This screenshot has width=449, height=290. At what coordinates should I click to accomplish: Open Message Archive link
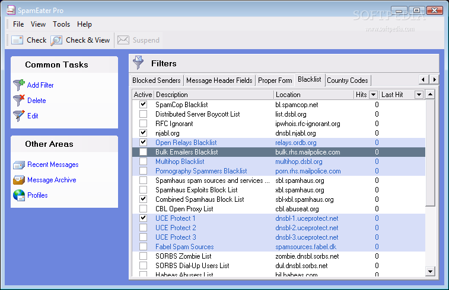point(52,180)
